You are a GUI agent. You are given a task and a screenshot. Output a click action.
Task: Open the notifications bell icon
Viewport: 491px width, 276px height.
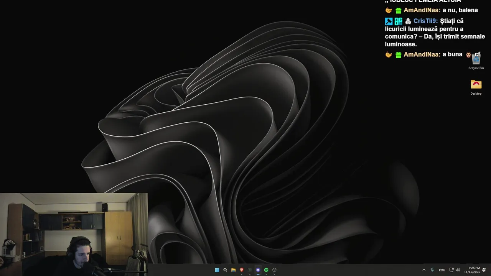pos(484,270)
